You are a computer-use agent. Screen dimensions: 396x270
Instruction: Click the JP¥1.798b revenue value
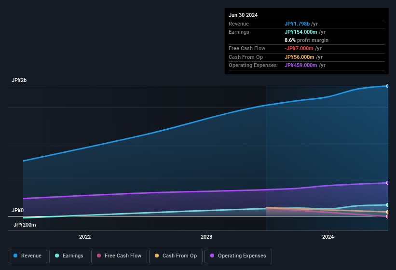pos(297,24)
